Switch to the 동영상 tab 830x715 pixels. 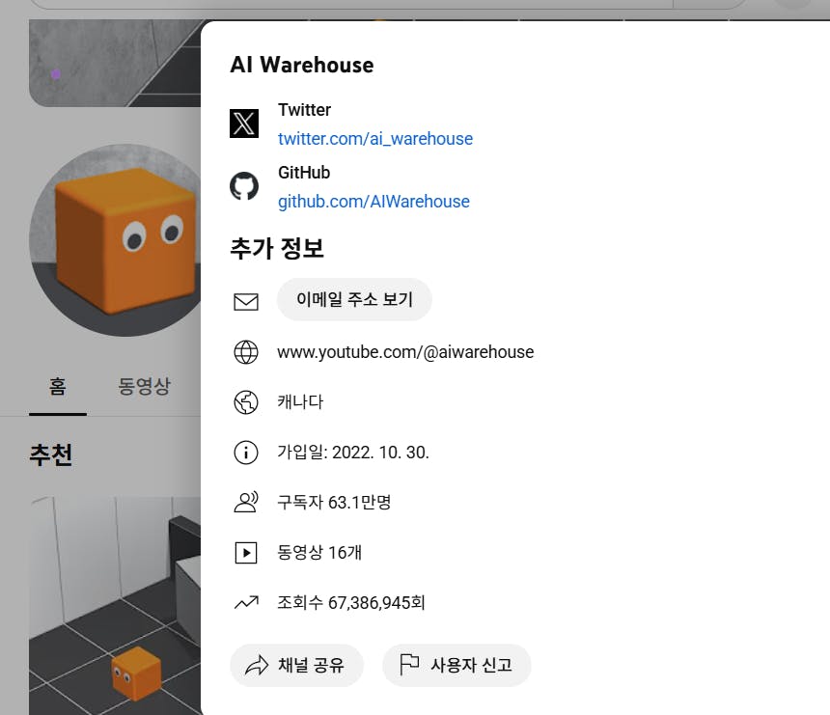[x=144, y=386]
